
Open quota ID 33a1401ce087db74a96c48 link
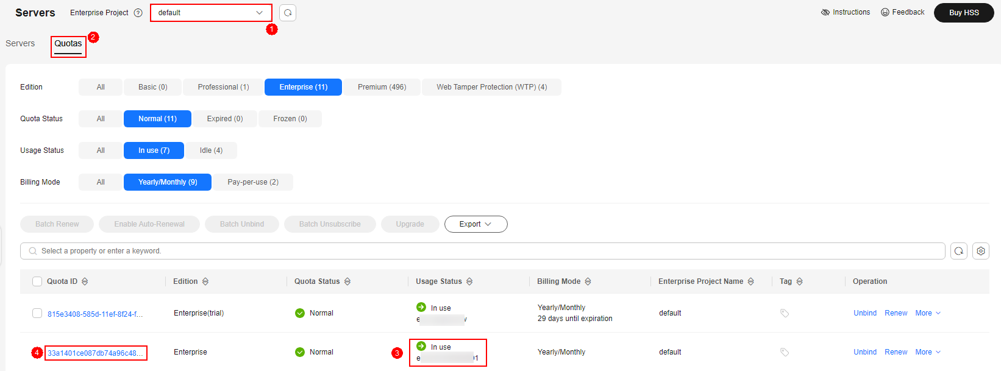point(95,353)
